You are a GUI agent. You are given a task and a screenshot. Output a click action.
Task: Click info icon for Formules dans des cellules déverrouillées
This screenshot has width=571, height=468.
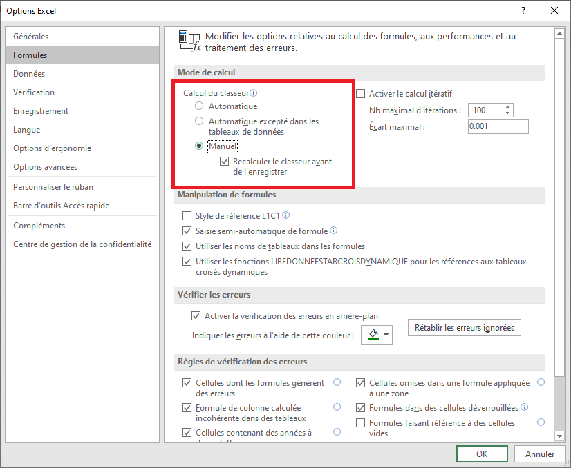tap(525, 407)
